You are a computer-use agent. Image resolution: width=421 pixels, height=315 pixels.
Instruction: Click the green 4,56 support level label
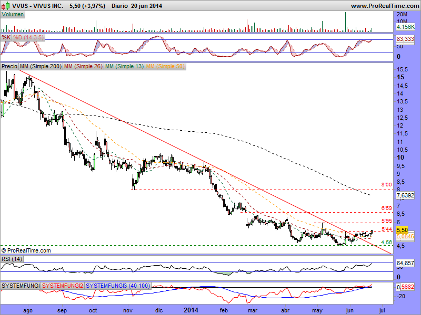tap(387, 242)
